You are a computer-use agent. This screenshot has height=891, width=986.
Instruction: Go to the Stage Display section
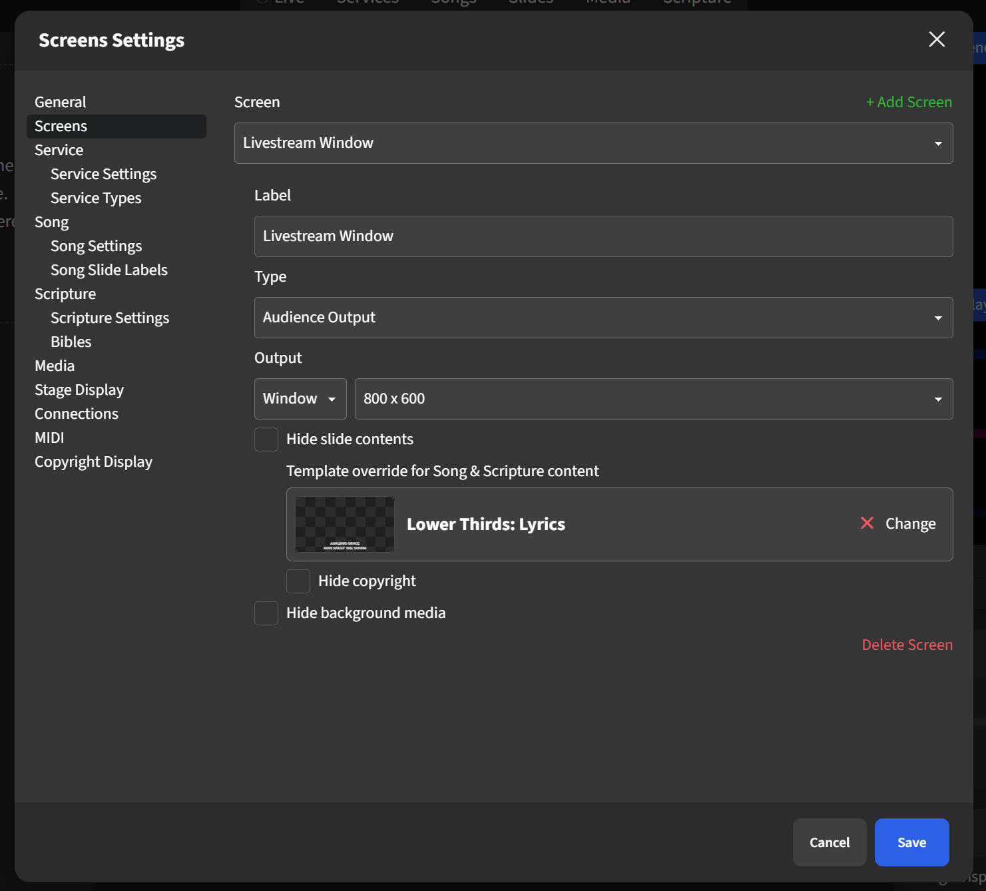click(79, 389)
